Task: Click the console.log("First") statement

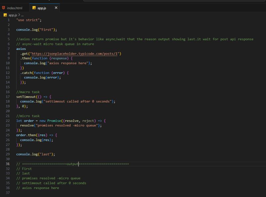Action: coord(37,29)
